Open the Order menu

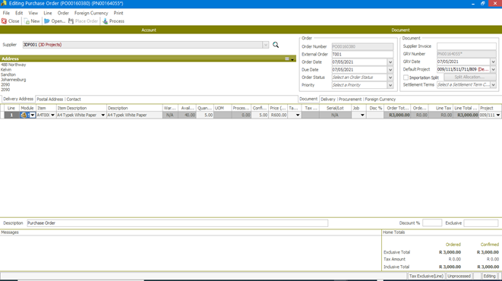(x=63, y=13)
